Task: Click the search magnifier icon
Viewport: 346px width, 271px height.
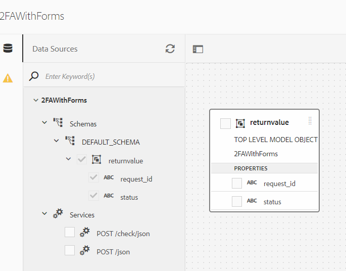Action: pyautogui.click(x=34, y=76)
